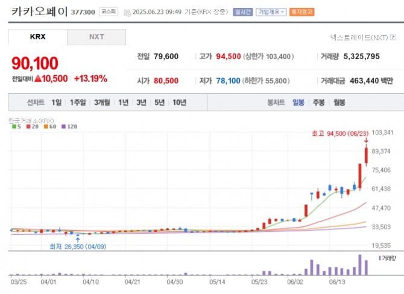The height and width of the screenshot is (294, 404).
Task: Click the 05/23 date axis label
Action: point(259,282)
